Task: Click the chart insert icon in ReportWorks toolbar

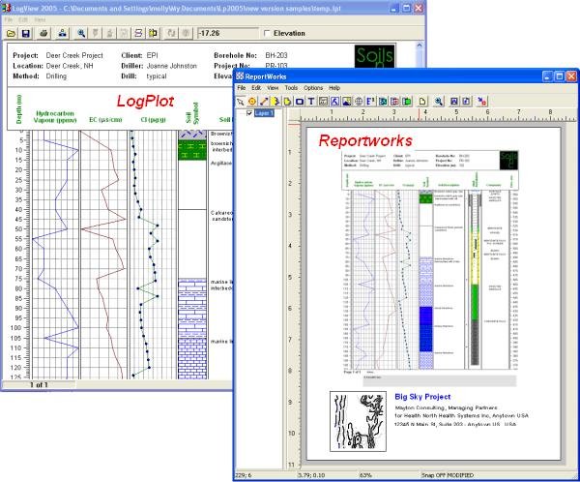Action: 323,101
